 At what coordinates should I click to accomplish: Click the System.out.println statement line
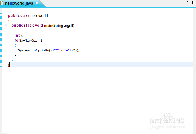click(x=48, y=50)
